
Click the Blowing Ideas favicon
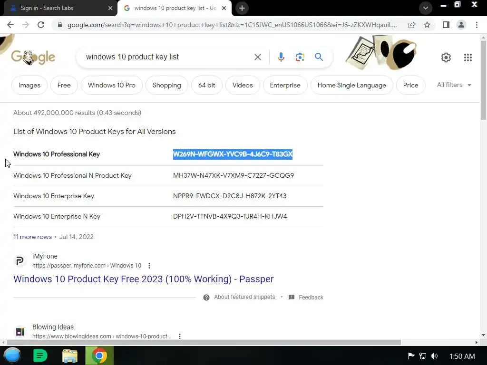point(20,331)
